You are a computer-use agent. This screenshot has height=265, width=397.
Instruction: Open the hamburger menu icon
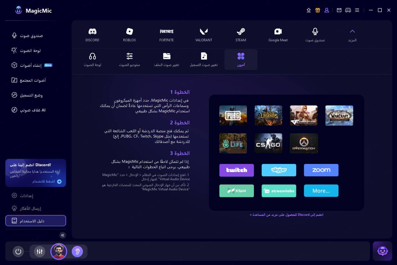click(357, 10)
